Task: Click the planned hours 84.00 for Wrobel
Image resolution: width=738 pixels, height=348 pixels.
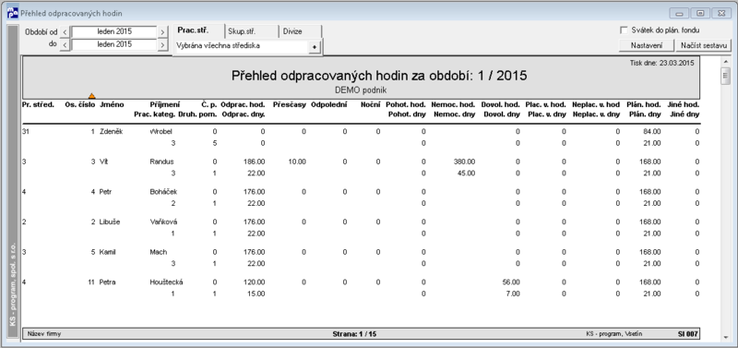Action: (652, 131)
